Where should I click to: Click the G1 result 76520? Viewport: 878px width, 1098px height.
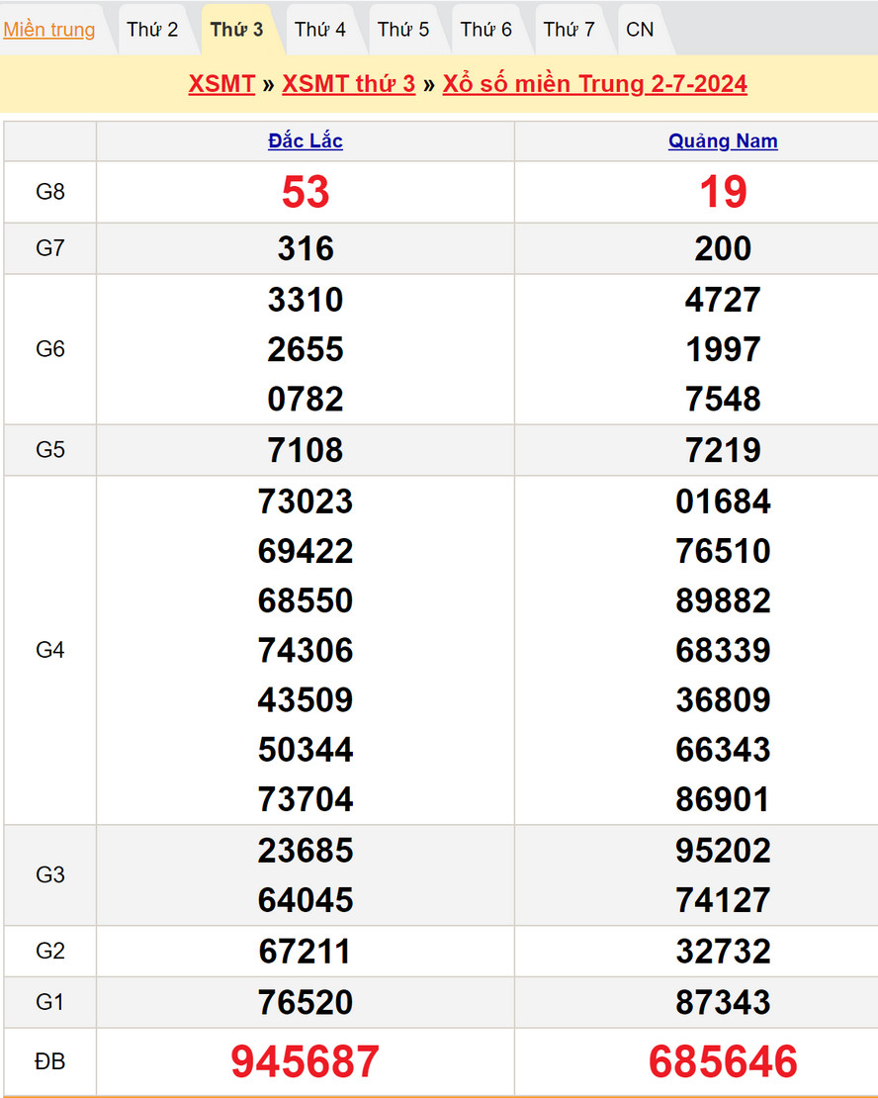pos(306,1002)
